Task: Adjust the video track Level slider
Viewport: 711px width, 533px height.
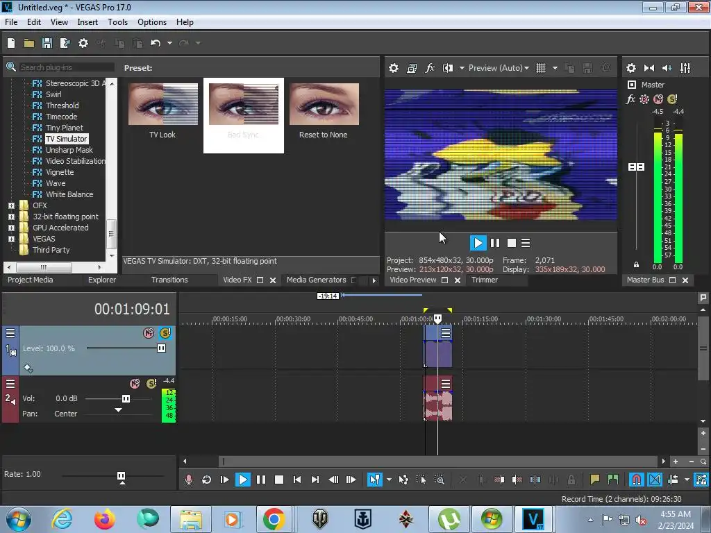Action: point(161,348)
